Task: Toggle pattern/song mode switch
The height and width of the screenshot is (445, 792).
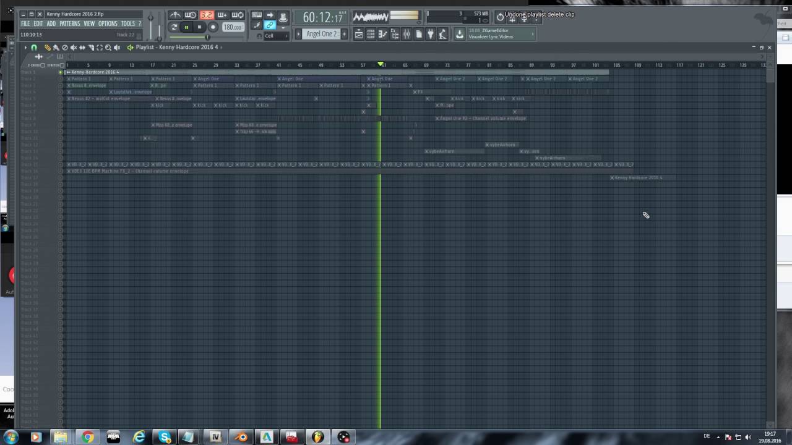Action: coord(174,27)
